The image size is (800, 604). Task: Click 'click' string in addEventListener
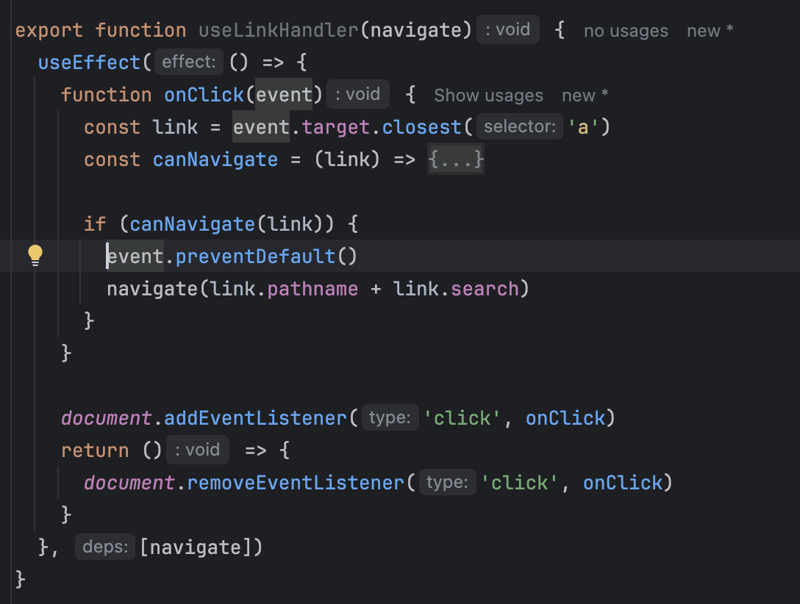[x=463, y=419]
